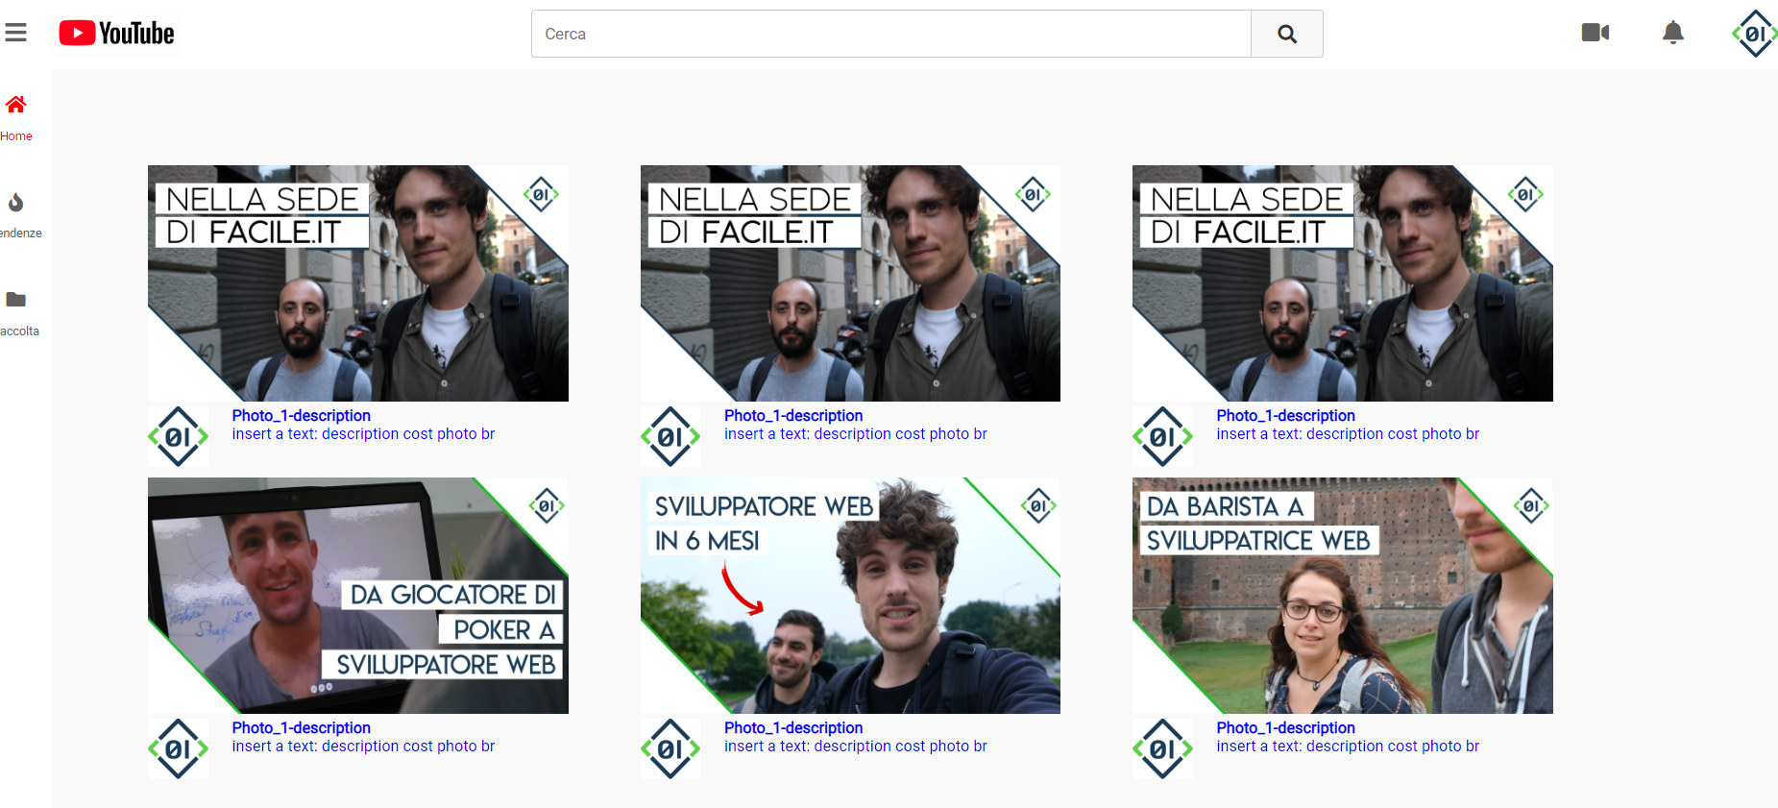Click description text under poker video

(363, 747)
